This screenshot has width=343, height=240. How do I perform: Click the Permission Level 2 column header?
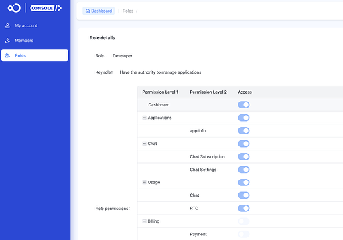pyautogui.click(x=208, y=92)
